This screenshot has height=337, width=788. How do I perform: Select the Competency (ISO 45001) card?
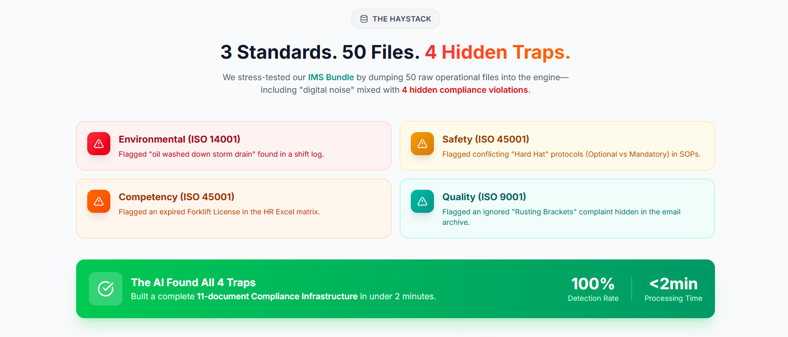click(233, 208)
